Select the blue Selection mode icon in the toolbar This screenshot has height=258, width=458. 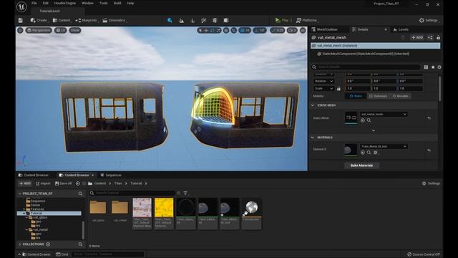(170, 20)
